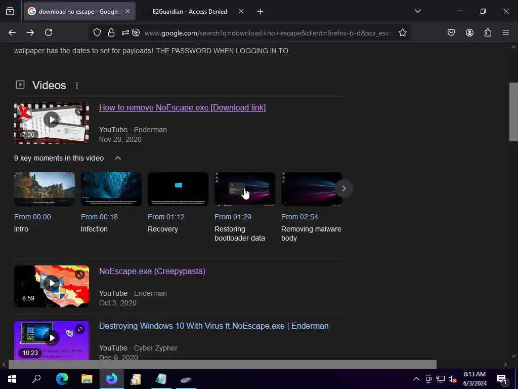
Task: Click the vertical scrollbar thumb
Action: coord(513,112)
